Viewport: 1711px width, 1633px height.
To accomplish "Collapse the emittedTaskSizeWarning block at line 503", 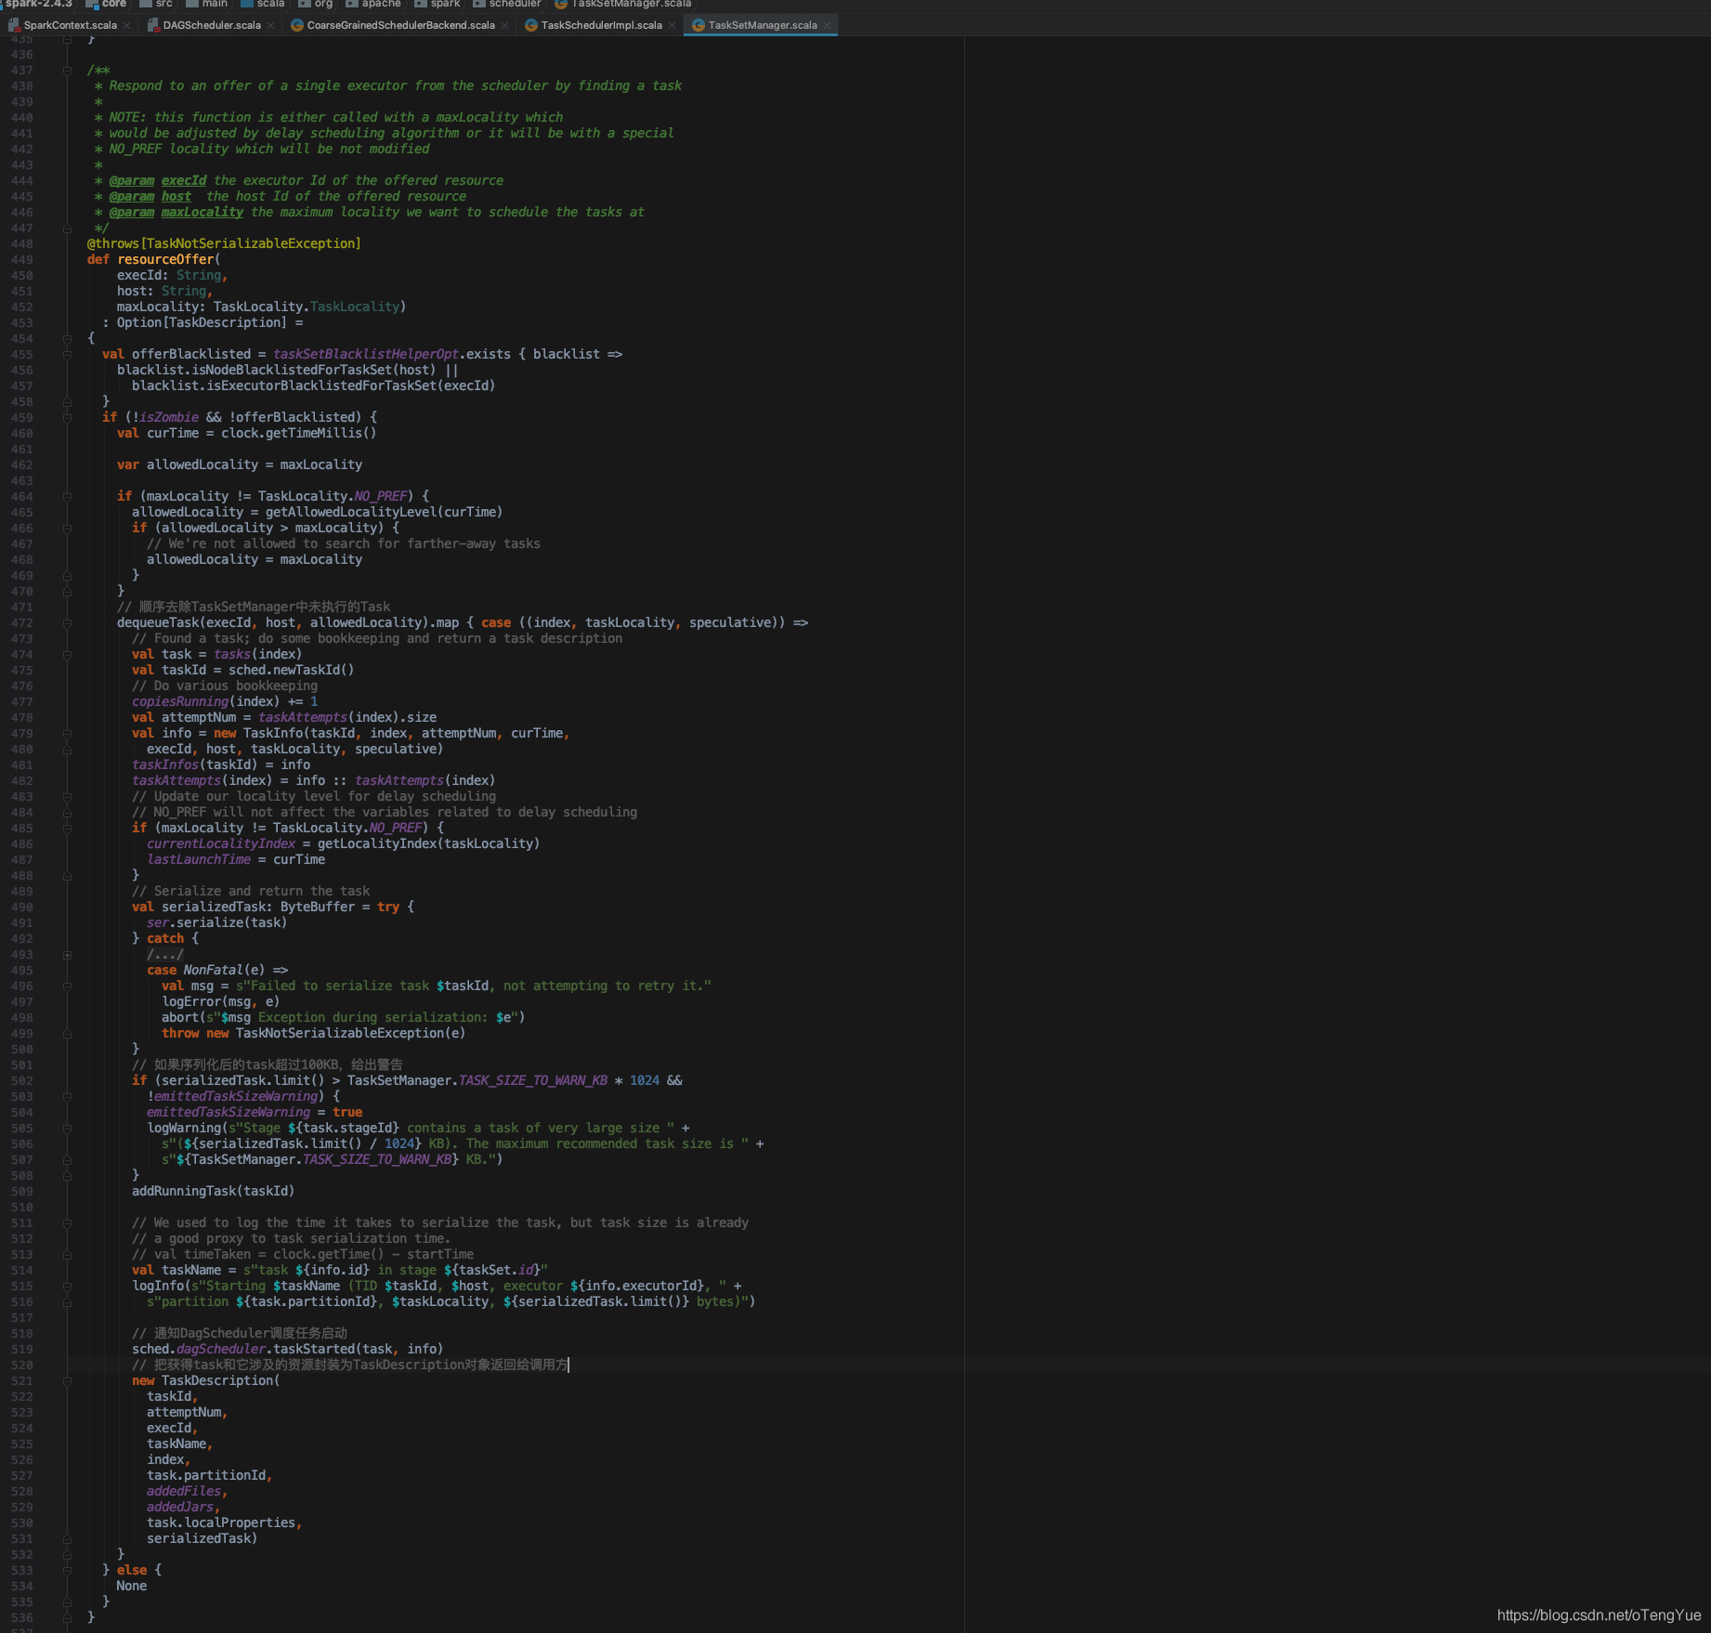I will pos(67,1097).
